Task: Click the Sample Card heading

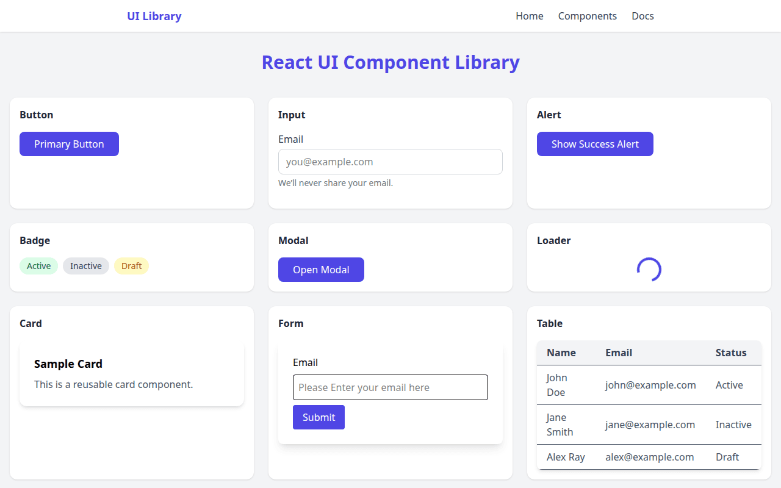Action: click(68, 364)
